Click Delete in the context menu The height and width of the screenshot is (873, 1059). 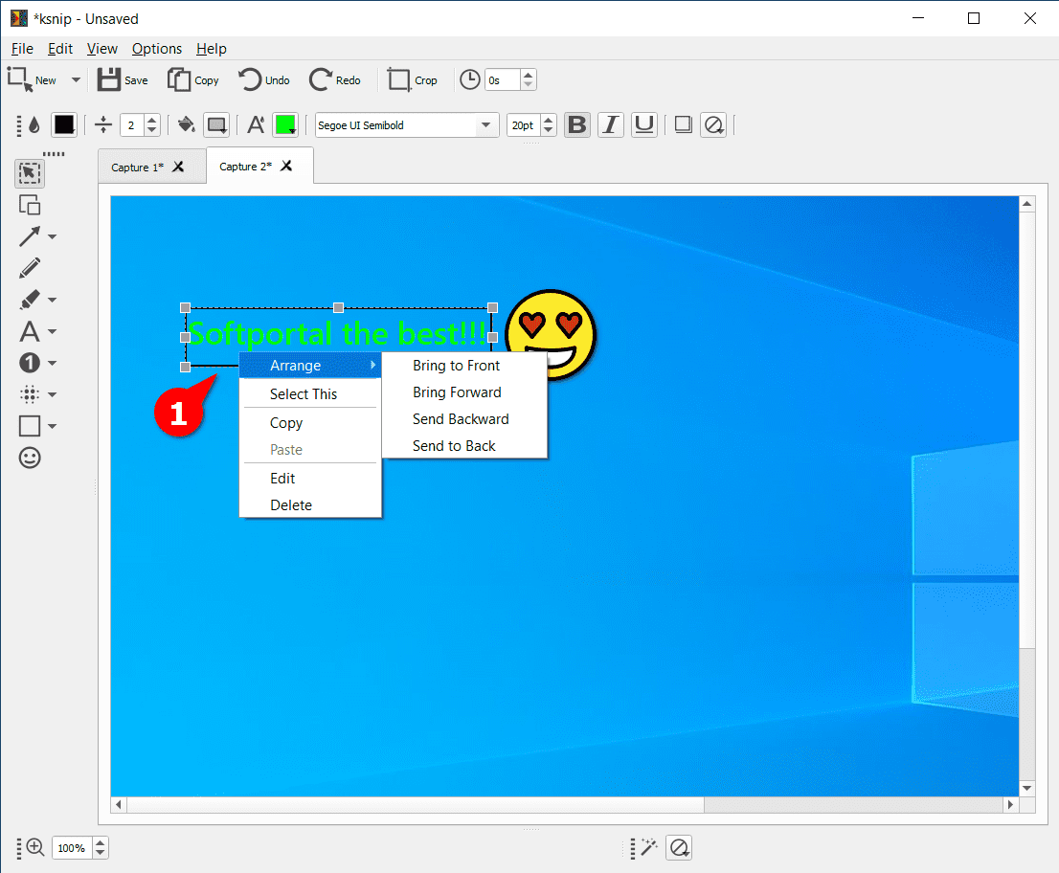pos(291,505)
